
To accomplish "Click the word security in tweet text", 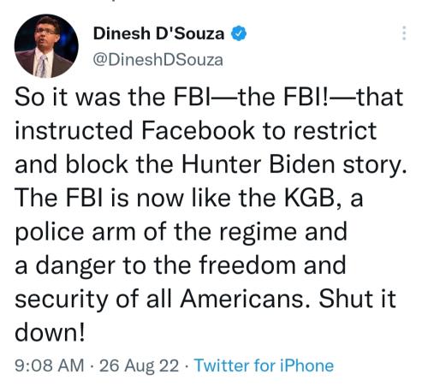I will coord(62,300).
